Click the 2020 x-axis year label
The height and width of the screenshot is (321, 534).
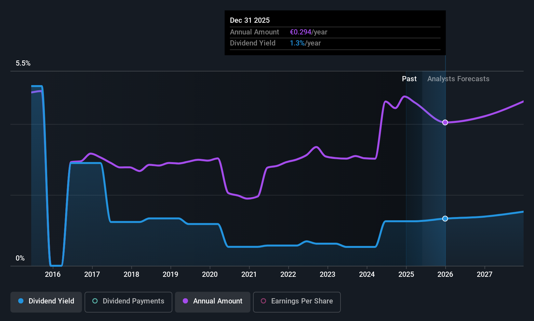(210, 275)
